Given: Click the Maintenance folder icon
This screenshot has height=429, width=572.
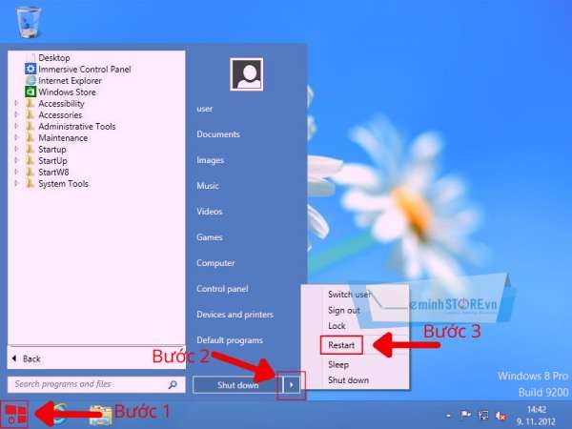Looking at the screenshot, I should click(x=31, y=137).
